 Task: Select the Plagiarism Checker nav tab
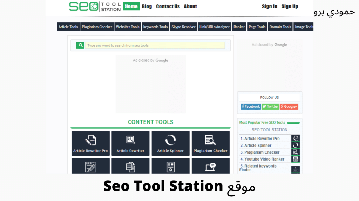coord(97,27)
